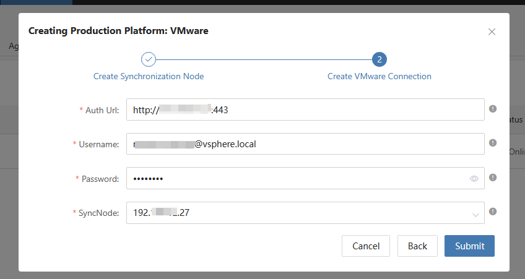Click the step 2 circle indicator

click(x=380, y=59)
